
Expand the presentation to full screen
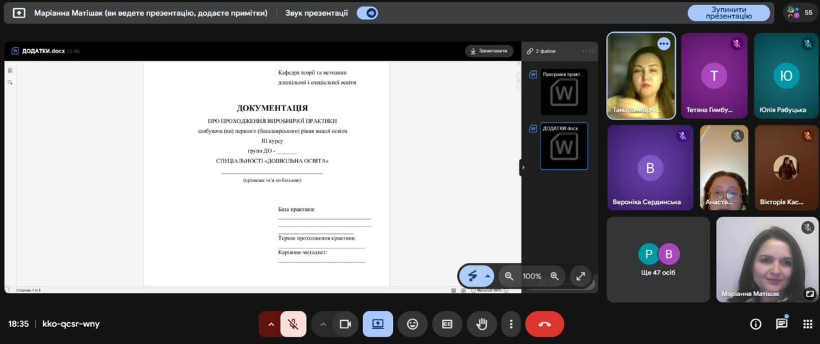(x=580, y=276)
